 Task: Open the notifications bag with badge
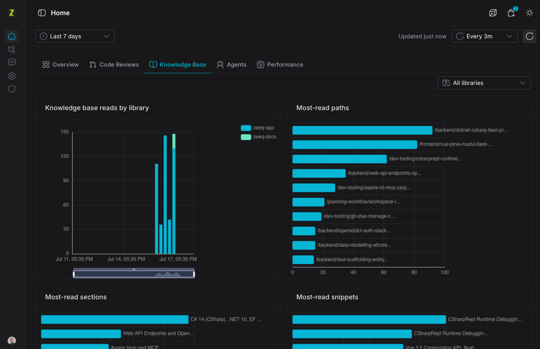point(511,13)
